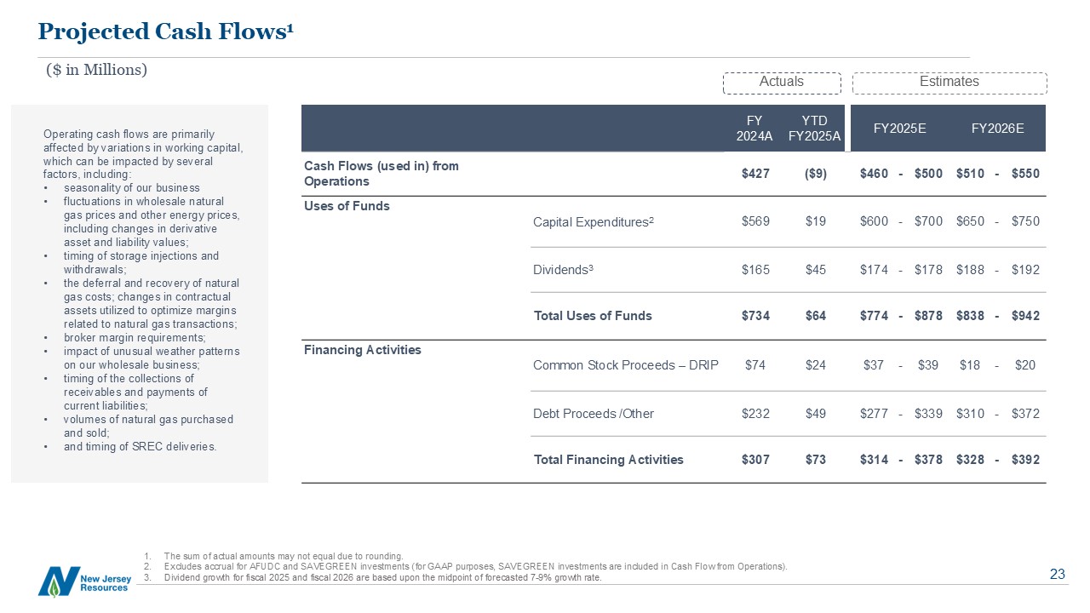
Task: Click the FY 2024A column header
Action: click(754, 128)
